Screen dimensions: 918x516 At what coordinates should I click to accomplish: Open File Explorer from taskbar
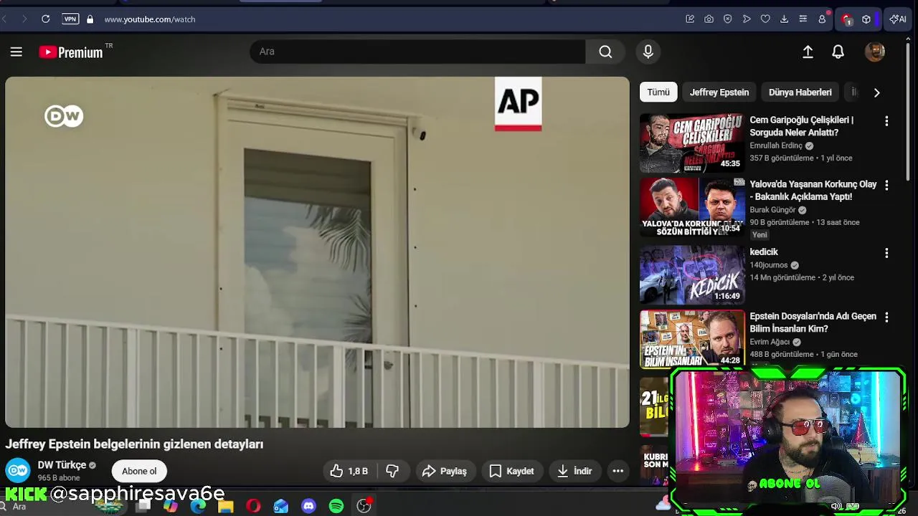point(226,506)
